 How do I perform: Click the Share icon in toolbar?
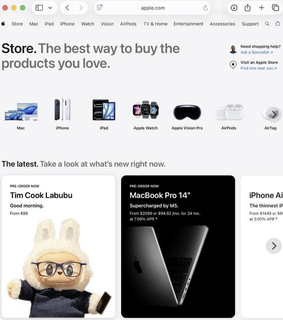point(248,8)
